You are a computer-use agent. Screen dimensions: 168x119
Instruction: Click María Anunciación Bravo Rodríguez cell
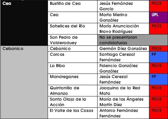[x=123, y=29]
